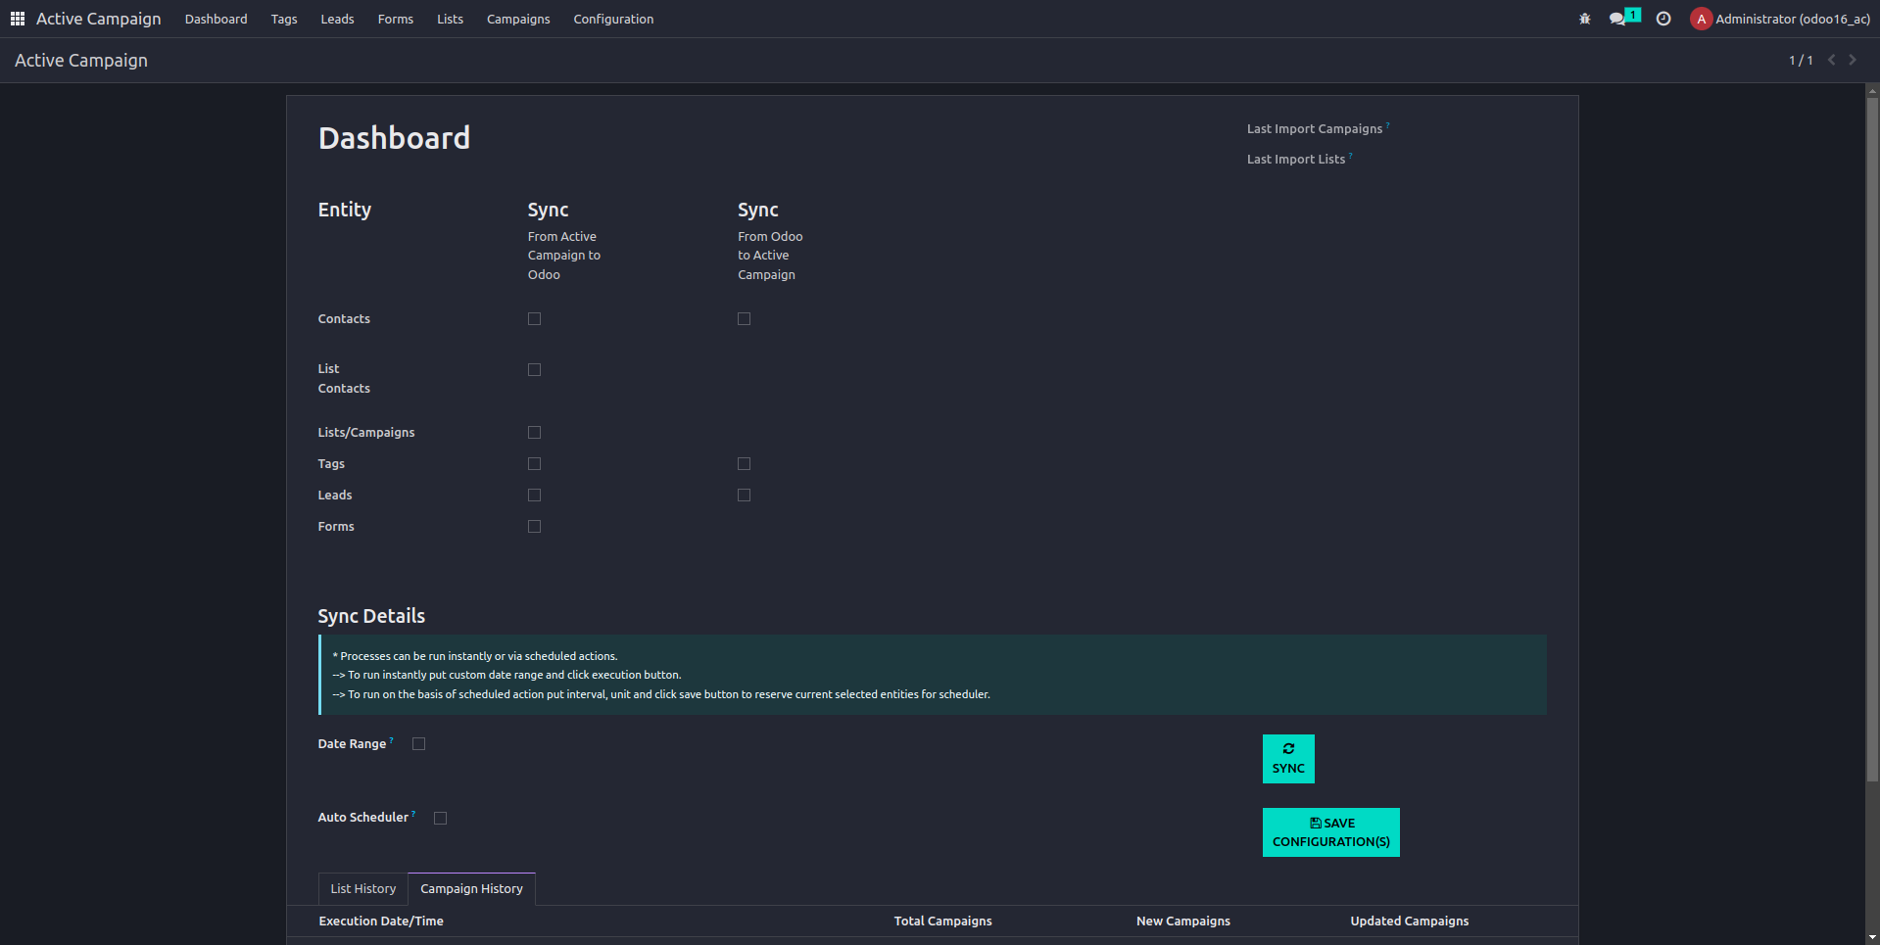Click the SYNC button
Image resolution: width=1880 pixels, height=945 pixels.
1288,759
